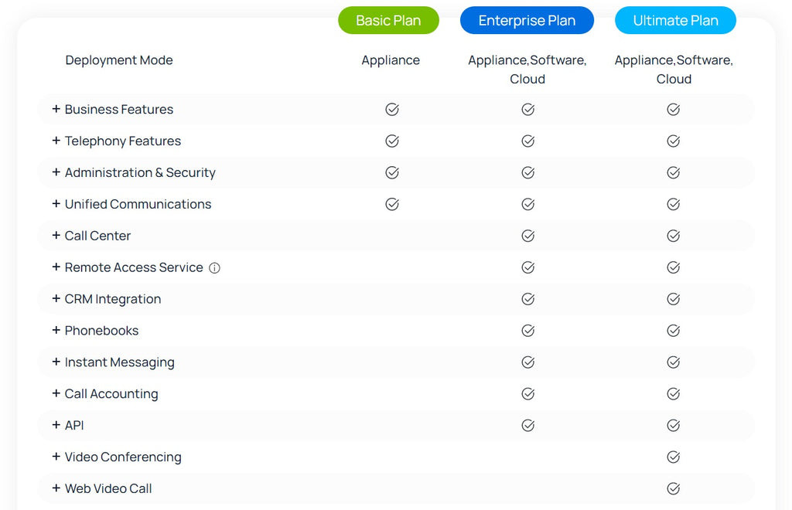792x510 pixels.
Task: Click Enterprise checkmark for Call Center
Action: pos(527,236)
